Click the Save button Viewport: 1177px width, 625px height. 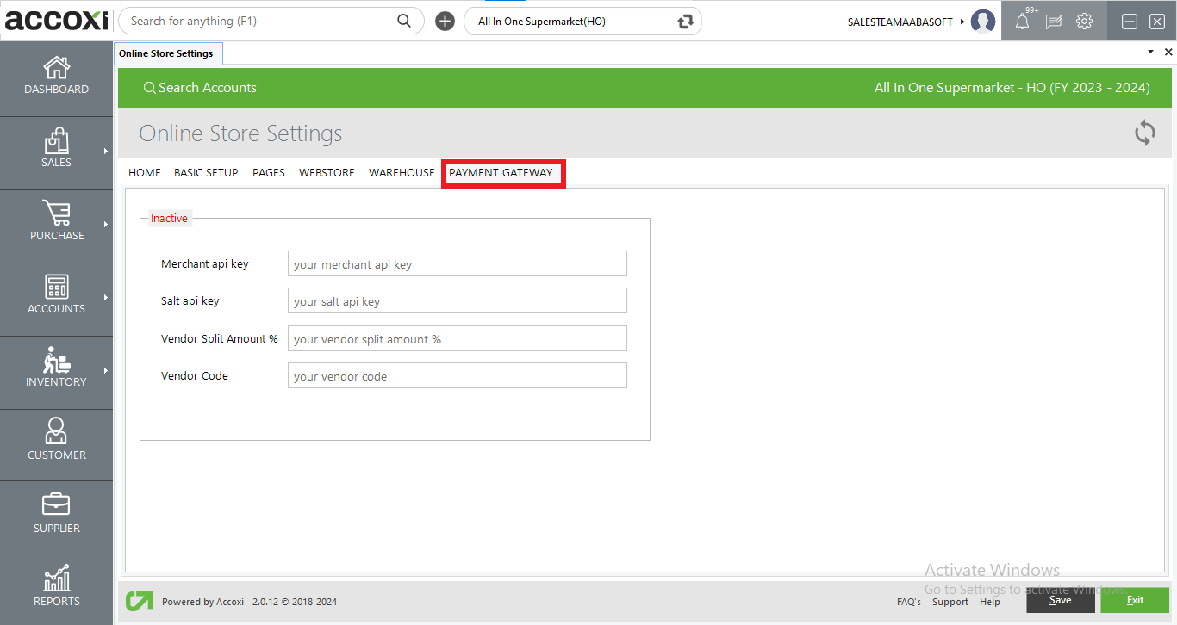[x=1060, y=600]
